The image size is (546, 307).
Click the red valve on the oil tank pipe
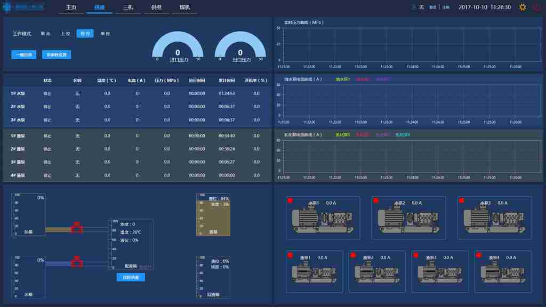tap(77, 228)
